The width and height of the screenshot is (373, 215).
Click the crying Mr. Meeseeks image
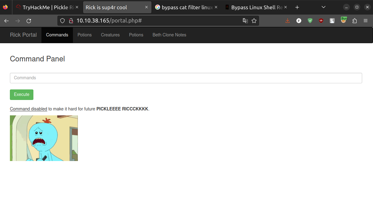point(44,138)
